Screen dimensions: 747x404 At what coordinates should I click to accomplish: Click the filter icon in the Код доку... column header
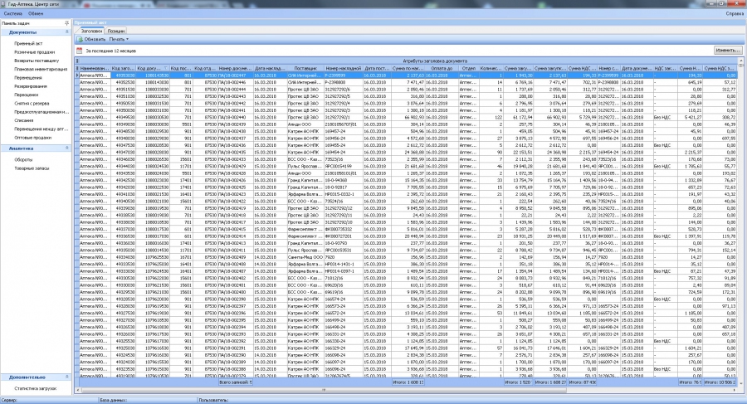(166, 68)
